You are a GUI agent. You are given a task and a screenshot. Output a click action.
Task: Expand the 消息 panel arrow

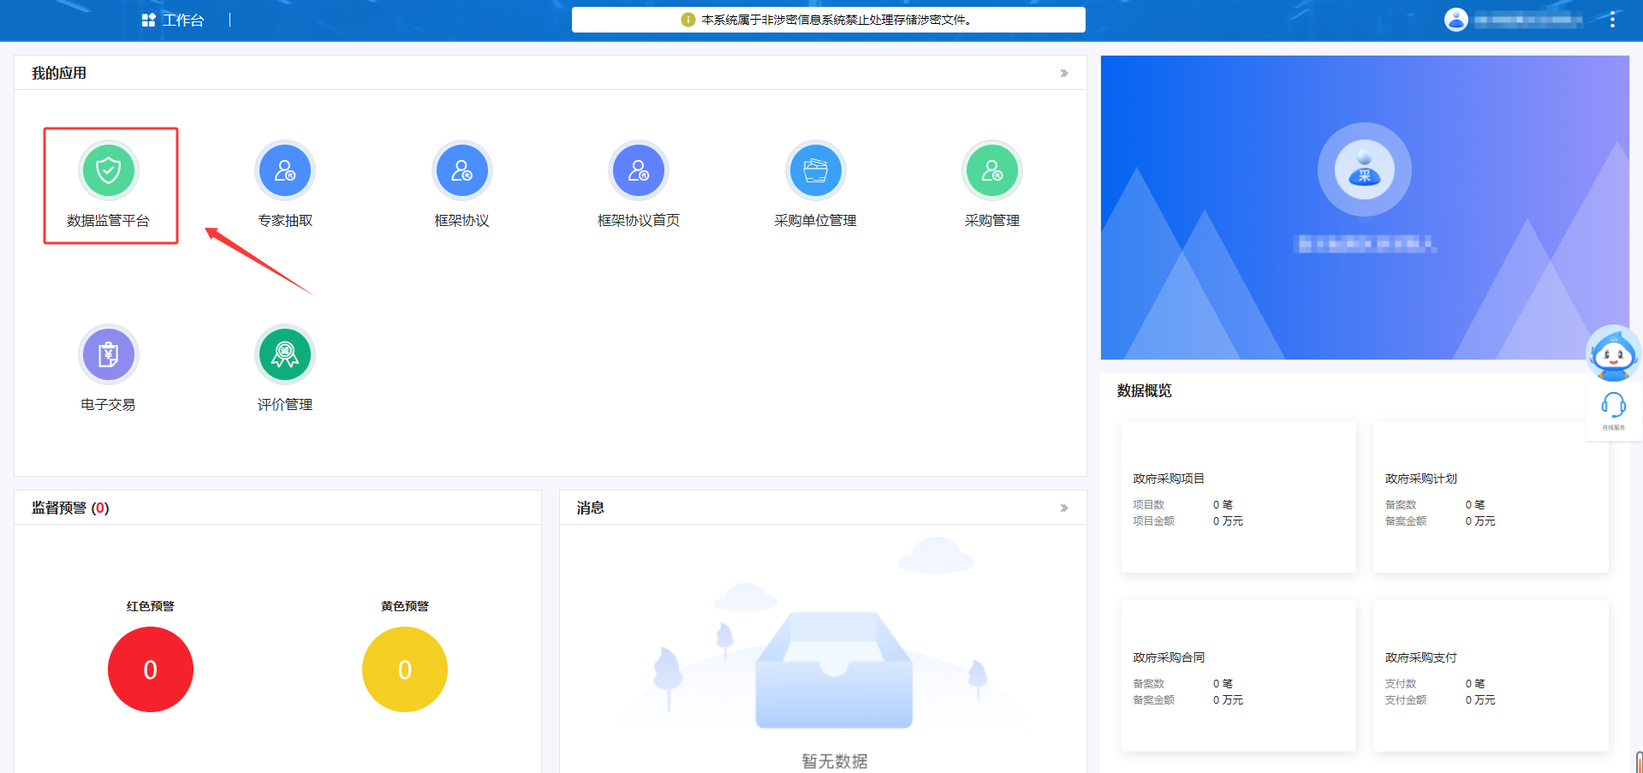click(1063, 508)
